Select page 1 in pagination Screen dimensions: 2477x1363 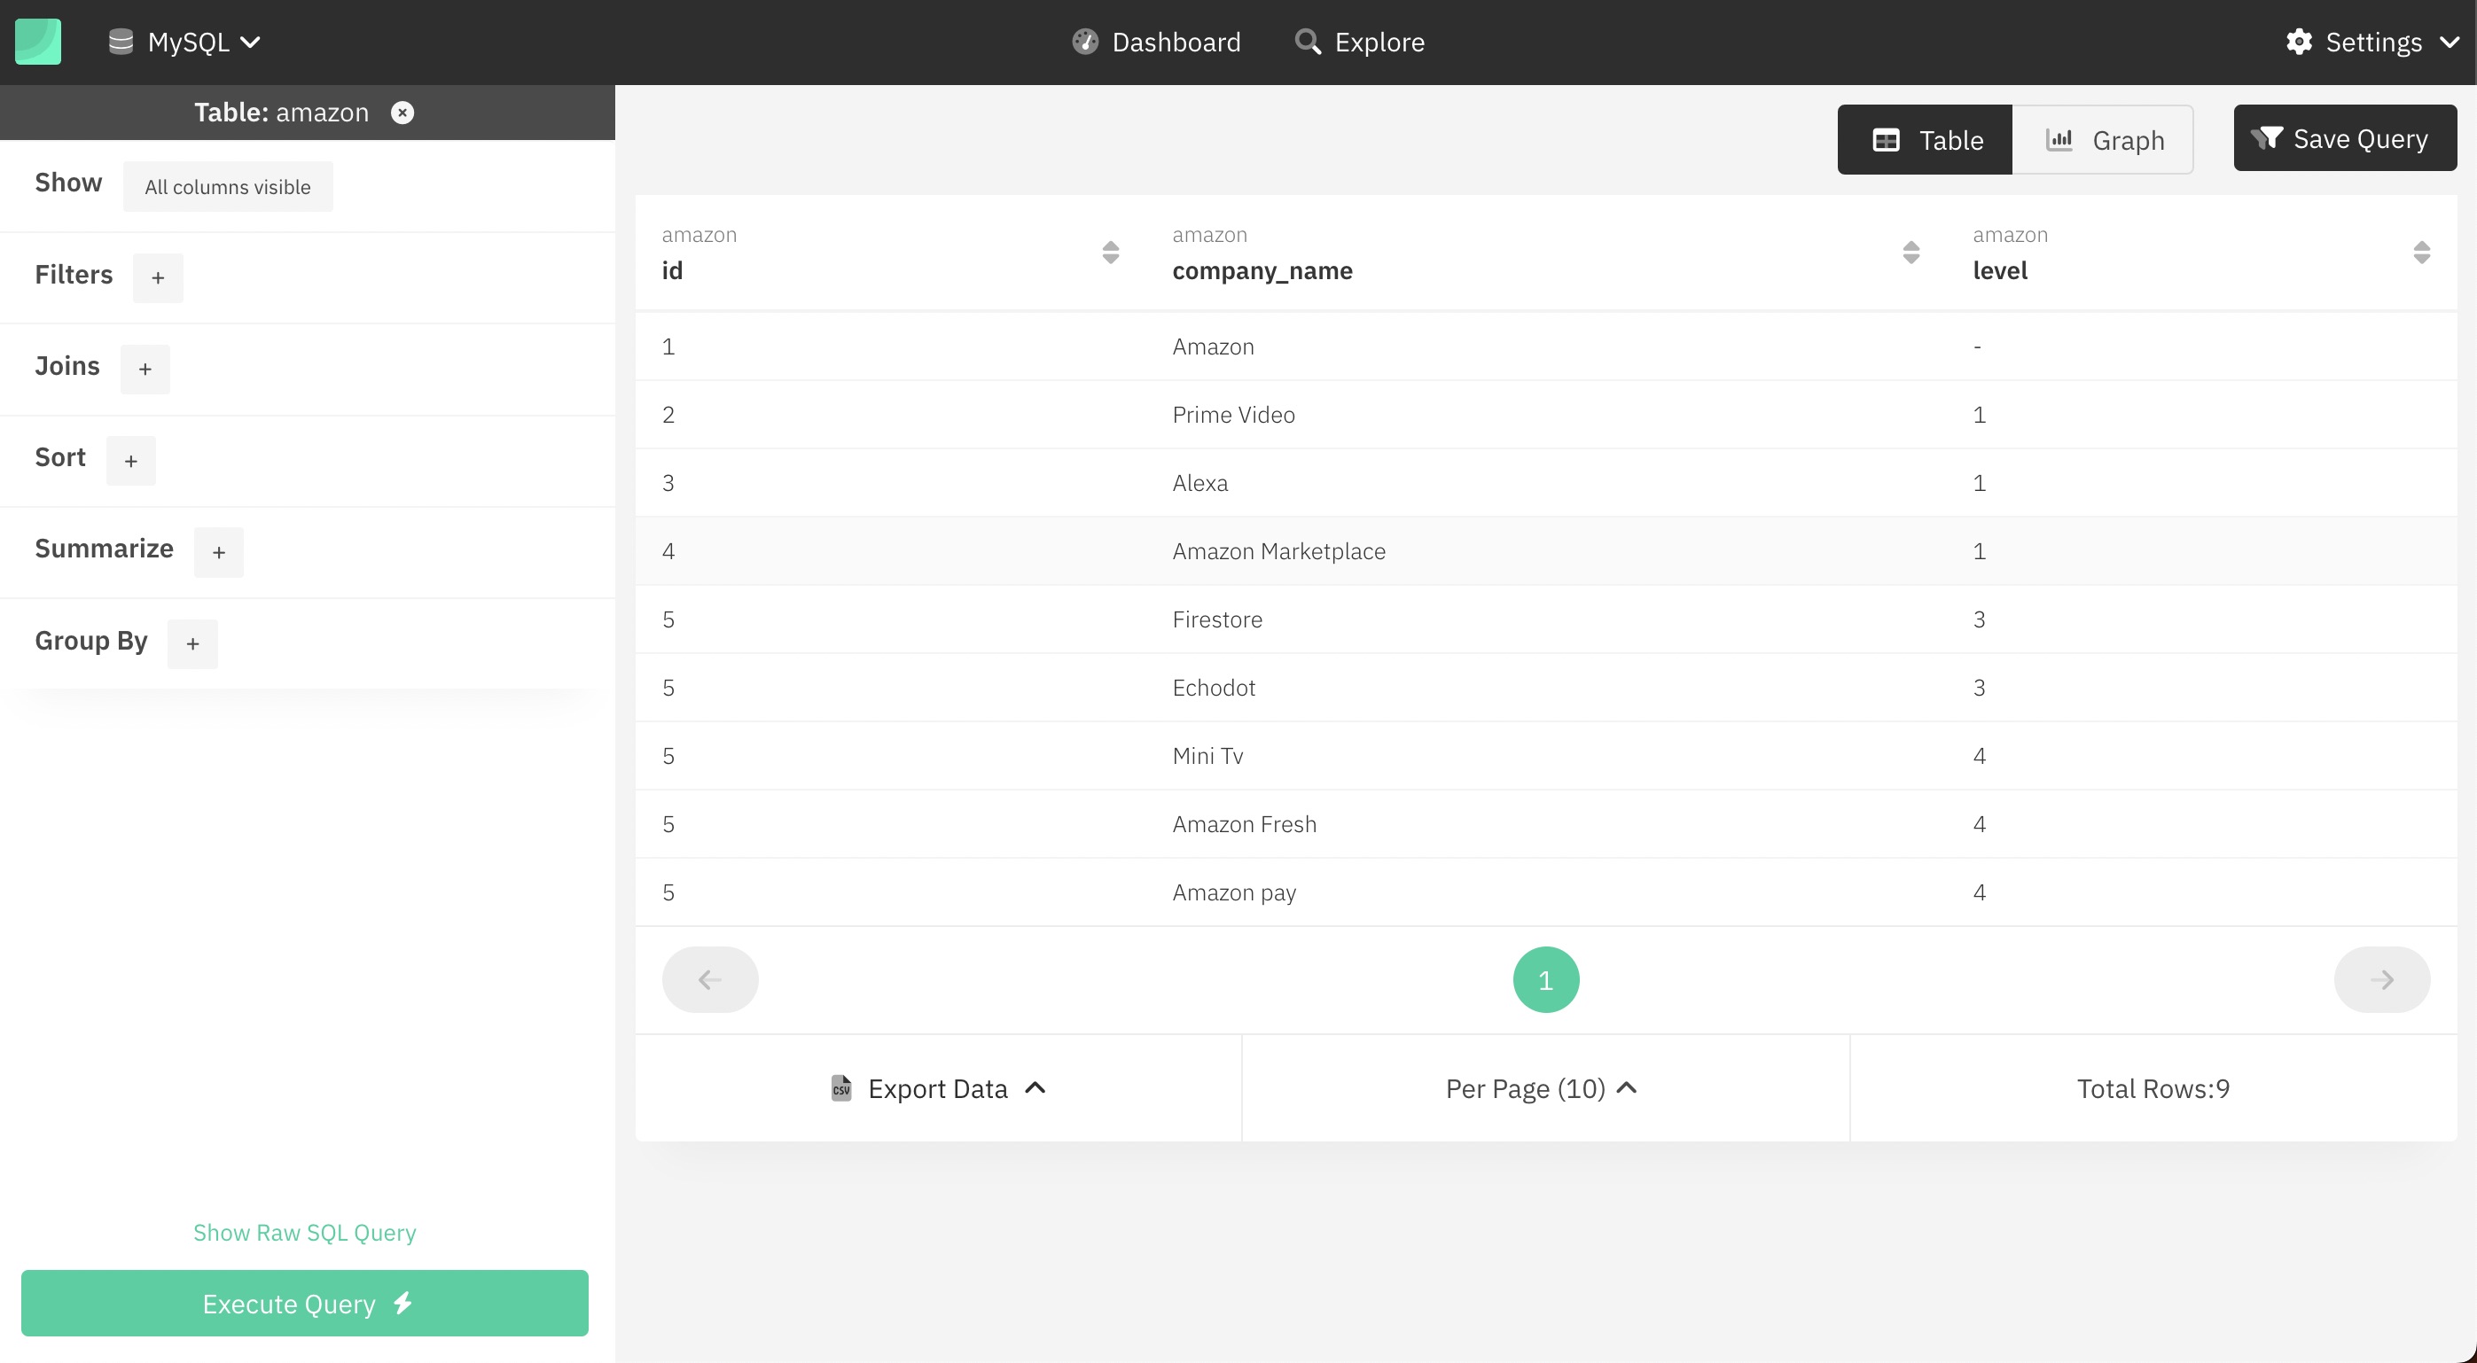pyautogui.click(x=1546, y=979)
